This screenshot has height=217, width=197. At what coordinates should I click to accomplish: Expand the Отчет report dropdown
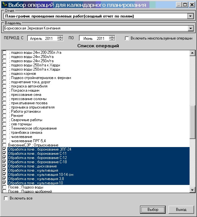(x=190, y=16)
